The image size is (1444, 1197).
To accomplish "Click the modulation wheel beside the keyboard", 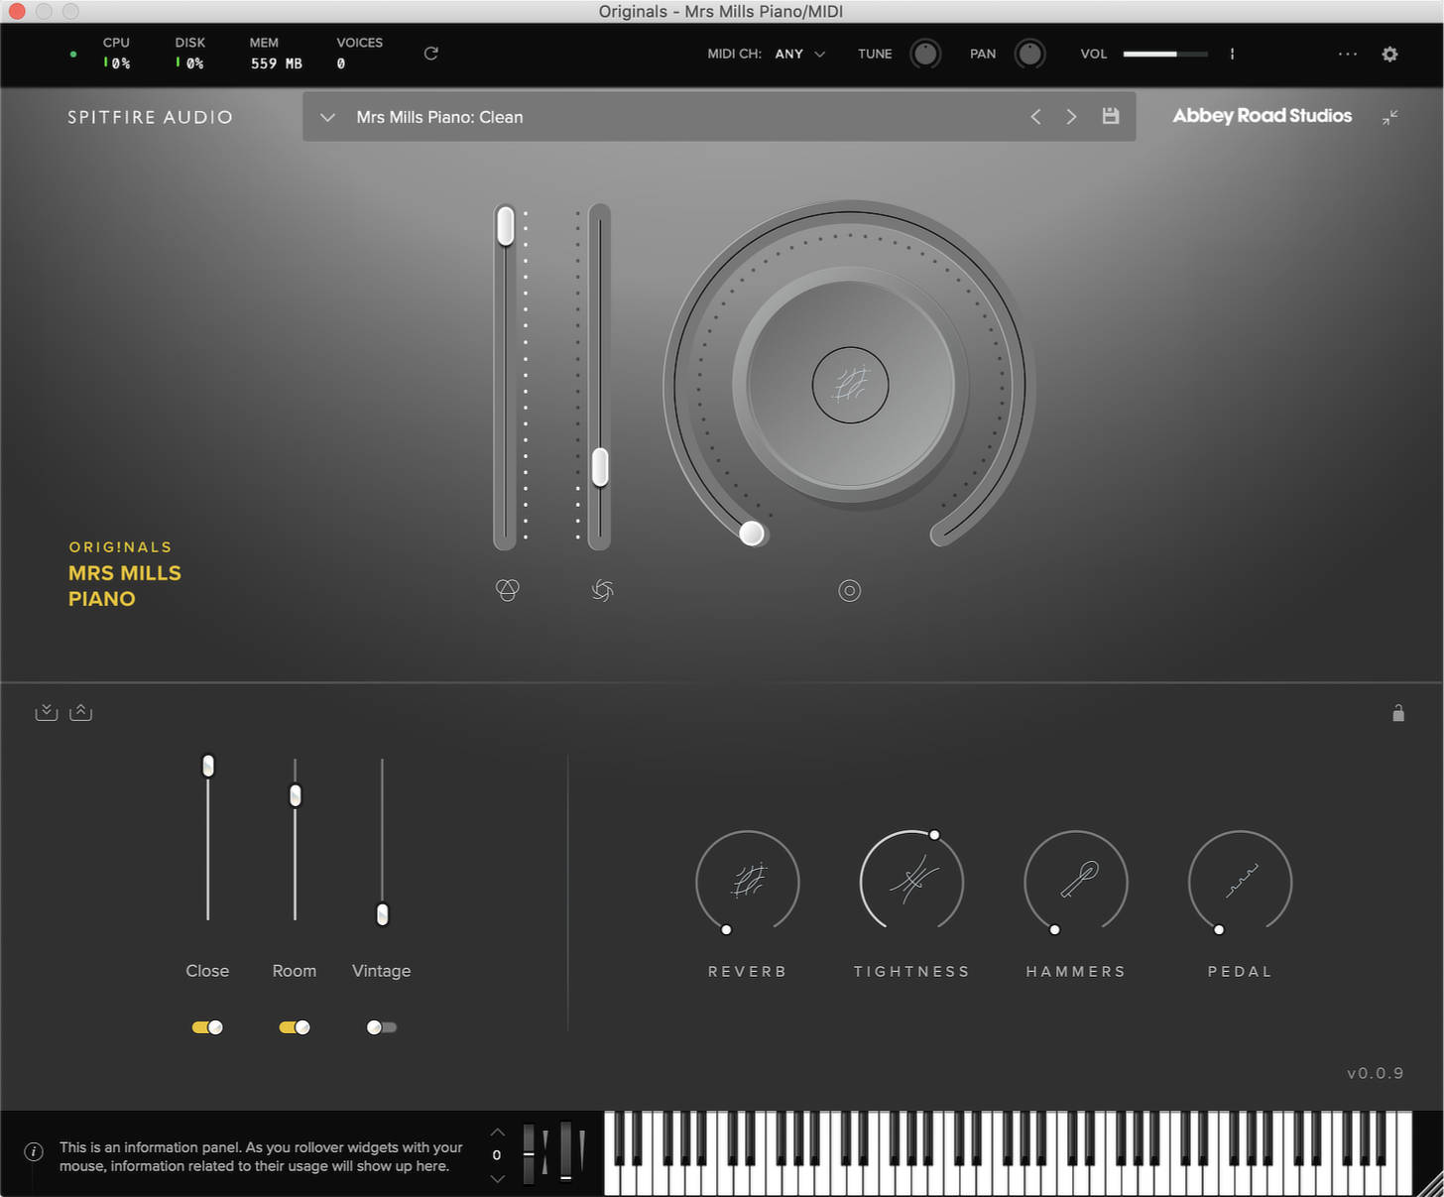I will (x=565, y=1151).
